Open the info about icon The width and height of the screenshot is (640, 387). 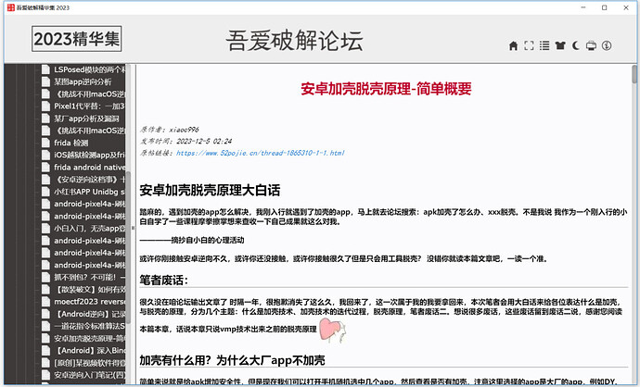(x=607, y=45)
